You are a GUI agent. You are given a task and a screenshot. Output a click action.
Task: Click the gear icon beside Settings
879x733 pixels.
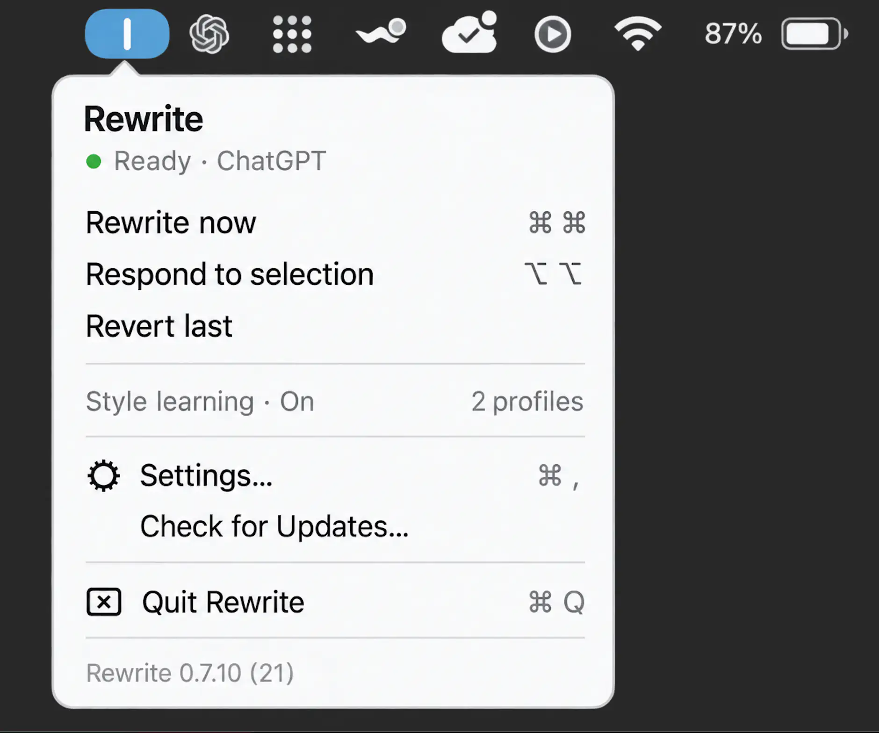click(103, 476)
